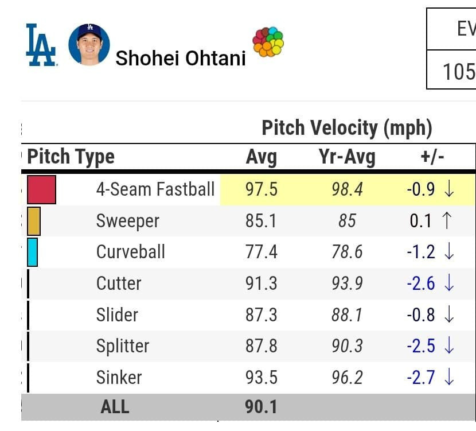
Task: Click the cyan Curveball color swatch
Action: [x=32, y=252]
